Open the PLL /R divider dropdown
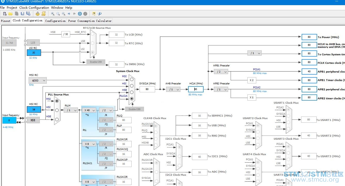This screenshot has height=186, width=345. (106, 110)
